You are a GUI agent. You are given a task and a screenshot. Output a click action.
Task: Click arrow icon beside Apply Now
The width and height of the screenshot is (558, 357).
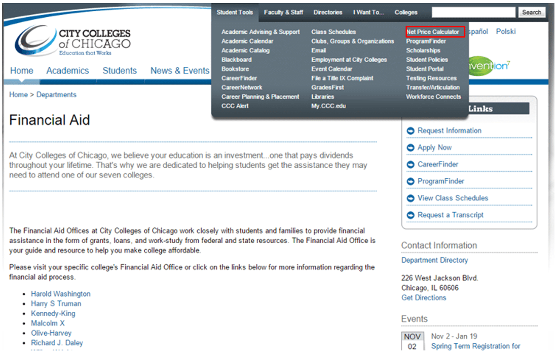click(x=411, y=147)
